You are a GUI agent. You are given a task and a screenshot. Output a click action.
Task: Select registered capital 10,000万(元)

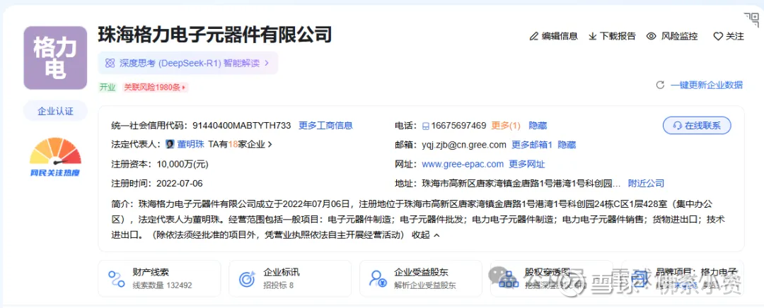tap(183, 164)
